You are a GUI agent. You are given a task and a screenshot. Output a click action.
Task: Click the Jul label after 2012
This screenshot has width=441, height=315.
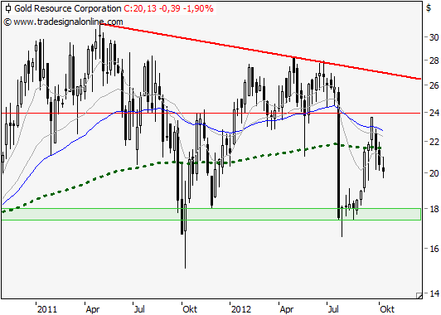(333, 309)
